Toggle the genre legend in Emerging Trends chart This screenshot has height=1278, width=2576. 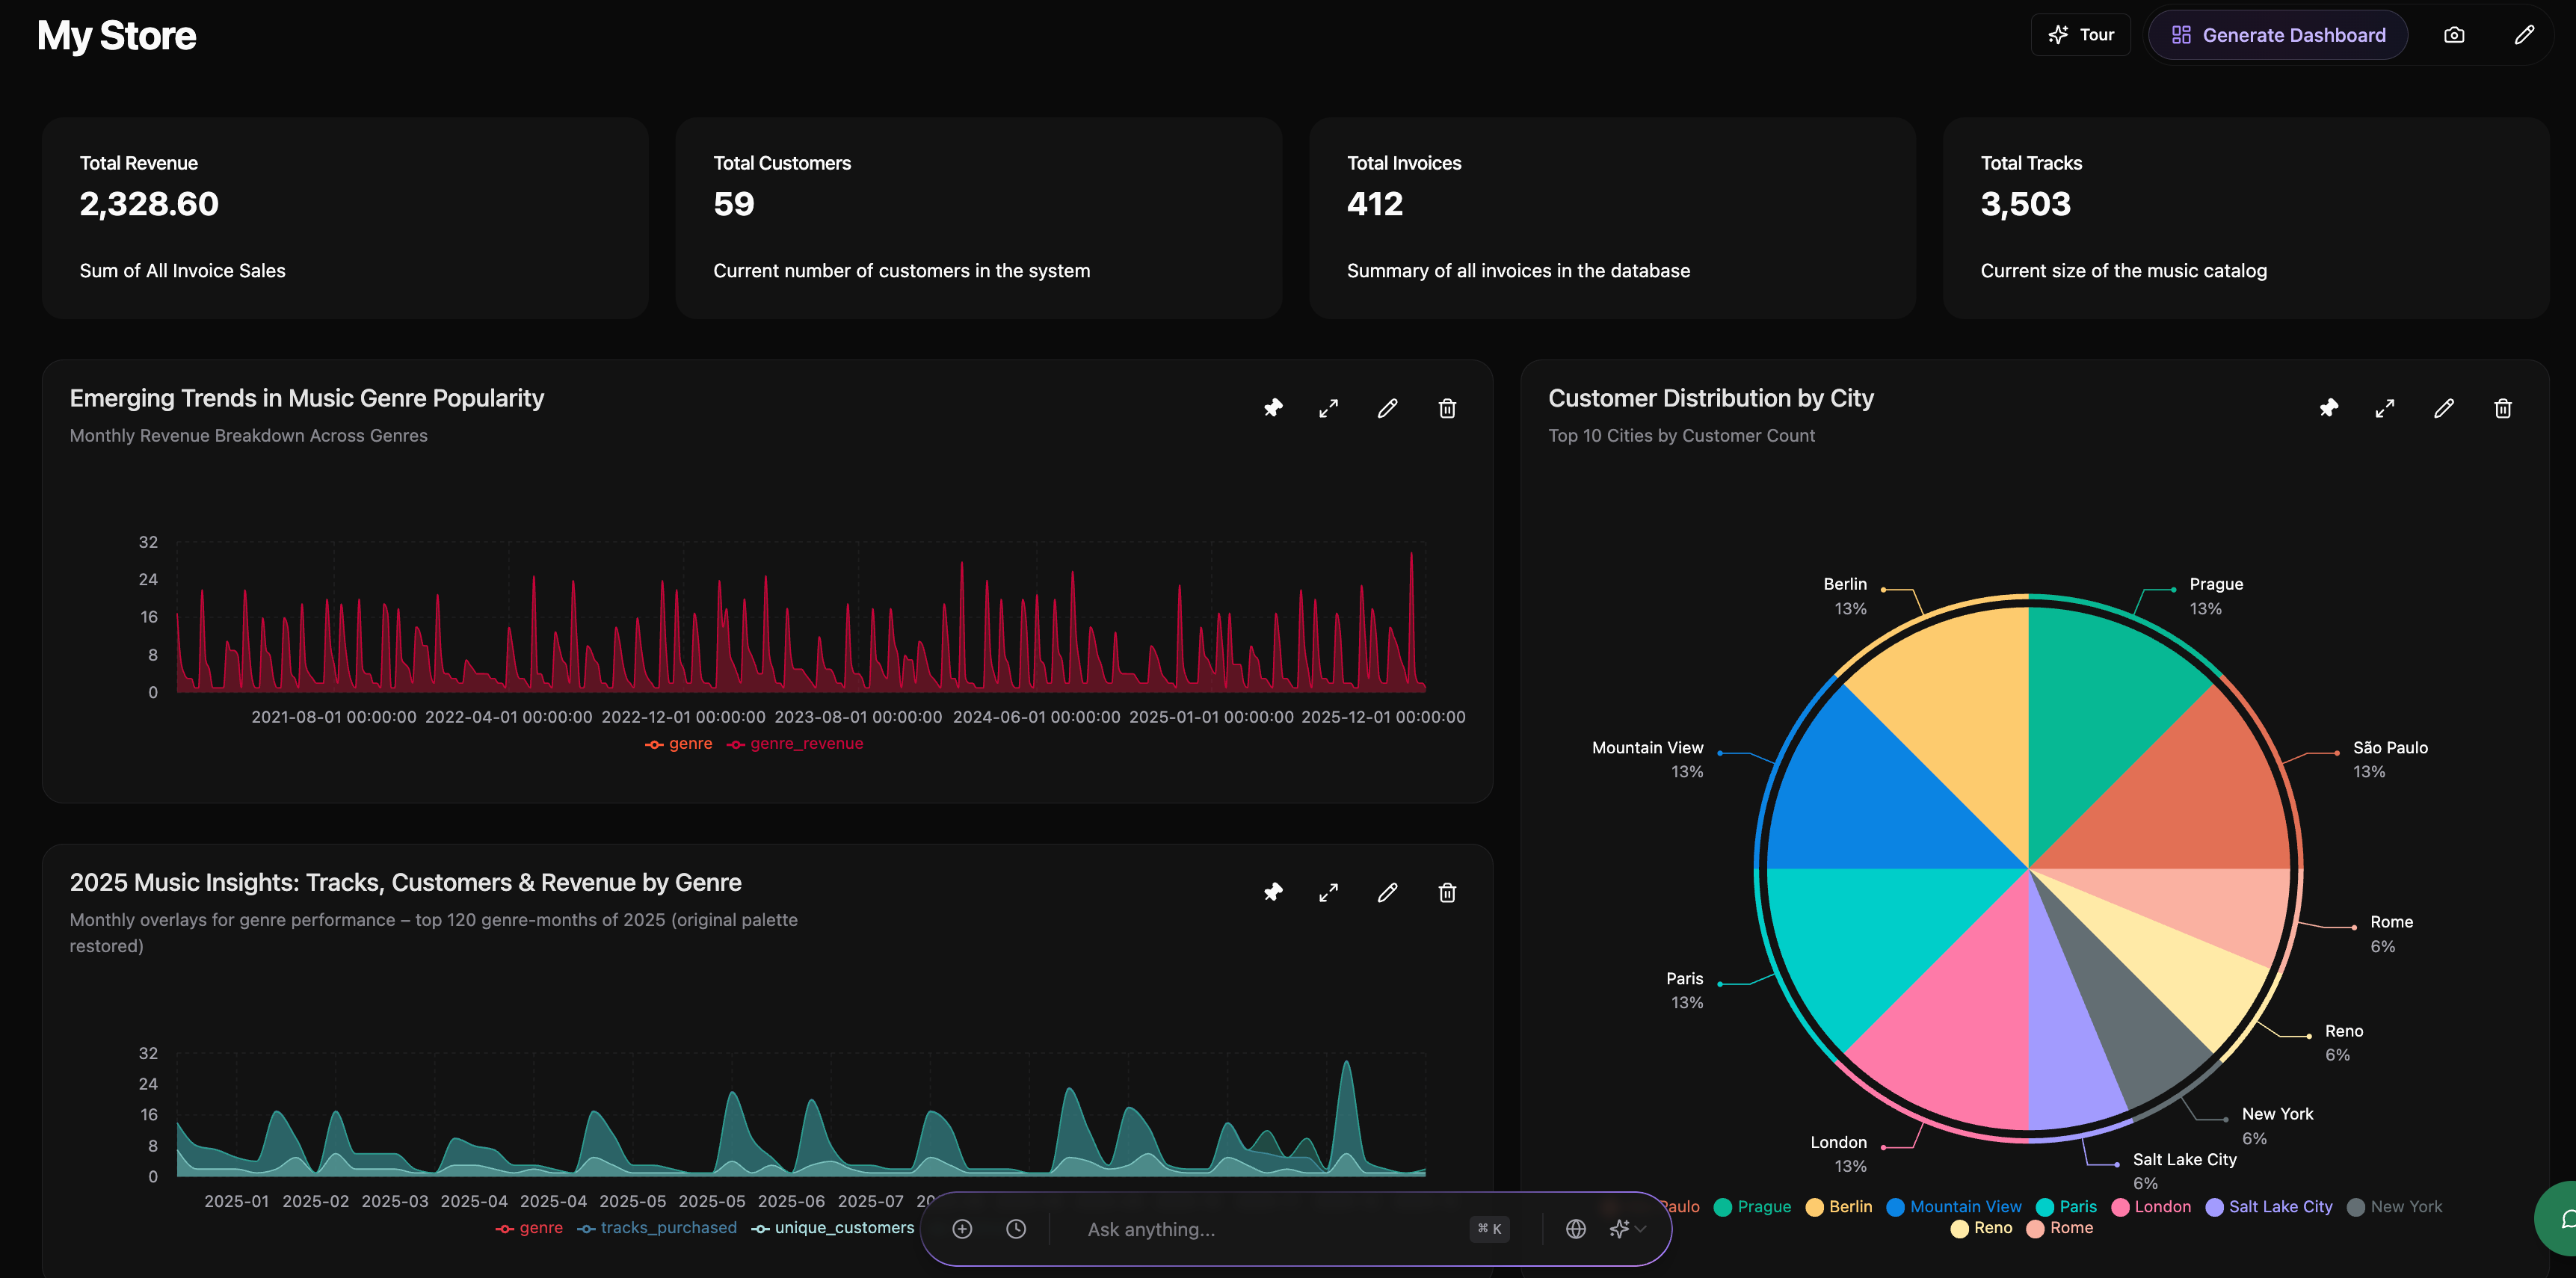pyautogui.click(x=679, y=744)
